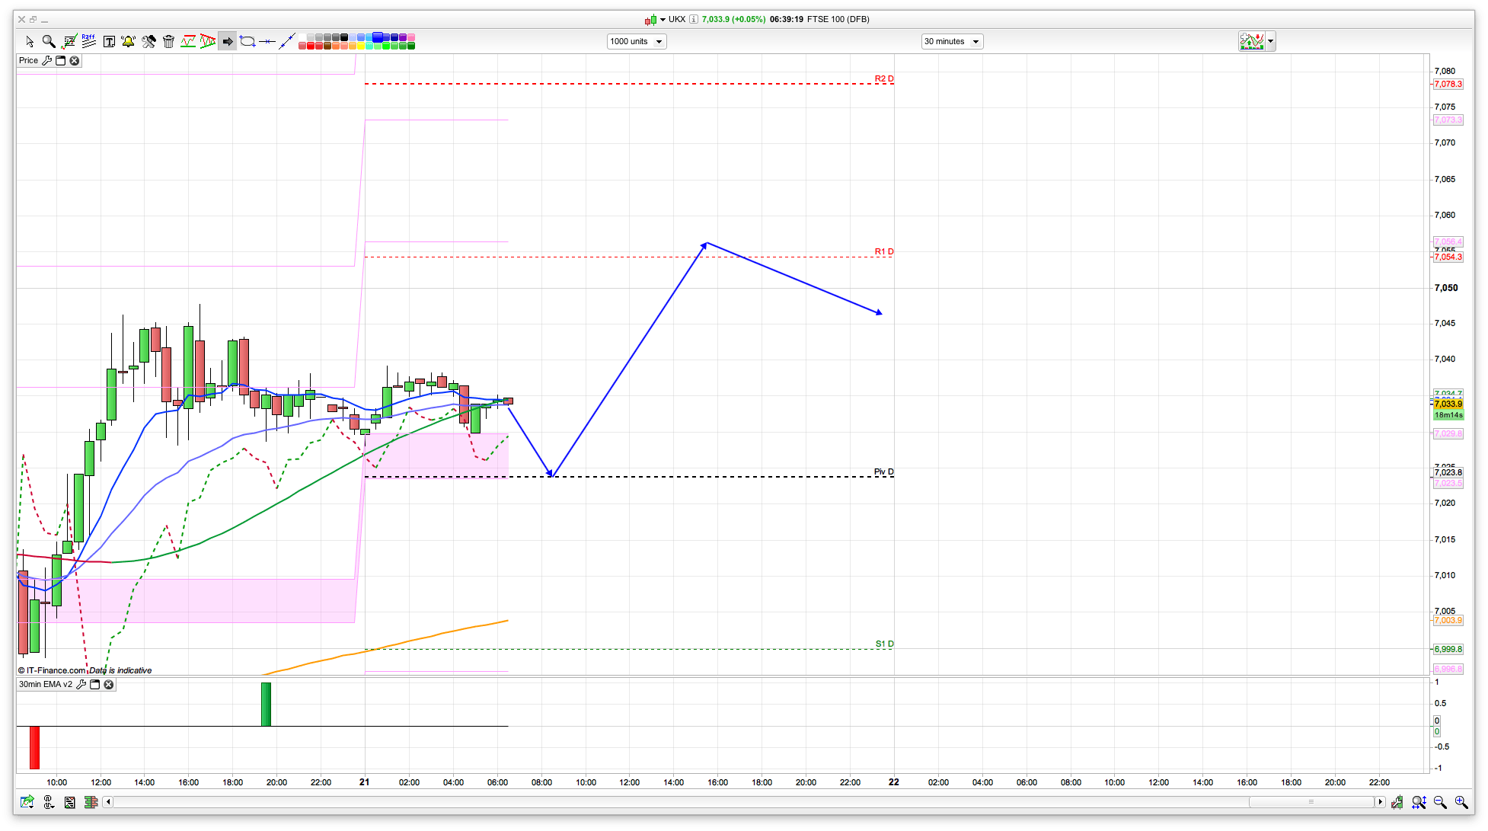Select the text annotation tool
Screen dimensions: 1488x831
point(109,41)
